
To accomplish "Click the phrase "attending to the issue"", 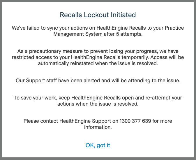I will point(154,80).
